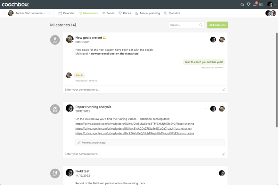
Task: Open the messages envelope icon
Action: tap(261, 5)
